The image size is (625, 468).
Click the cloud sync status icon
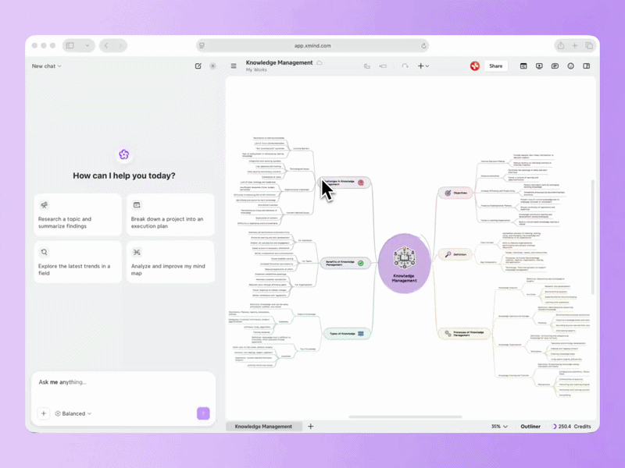[x=320, y=63]
